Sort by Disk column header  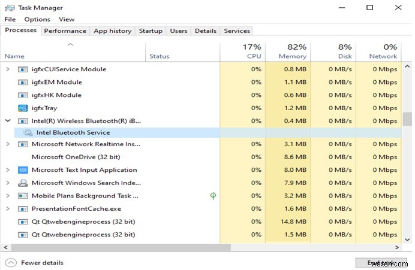(x=333, y=52)
